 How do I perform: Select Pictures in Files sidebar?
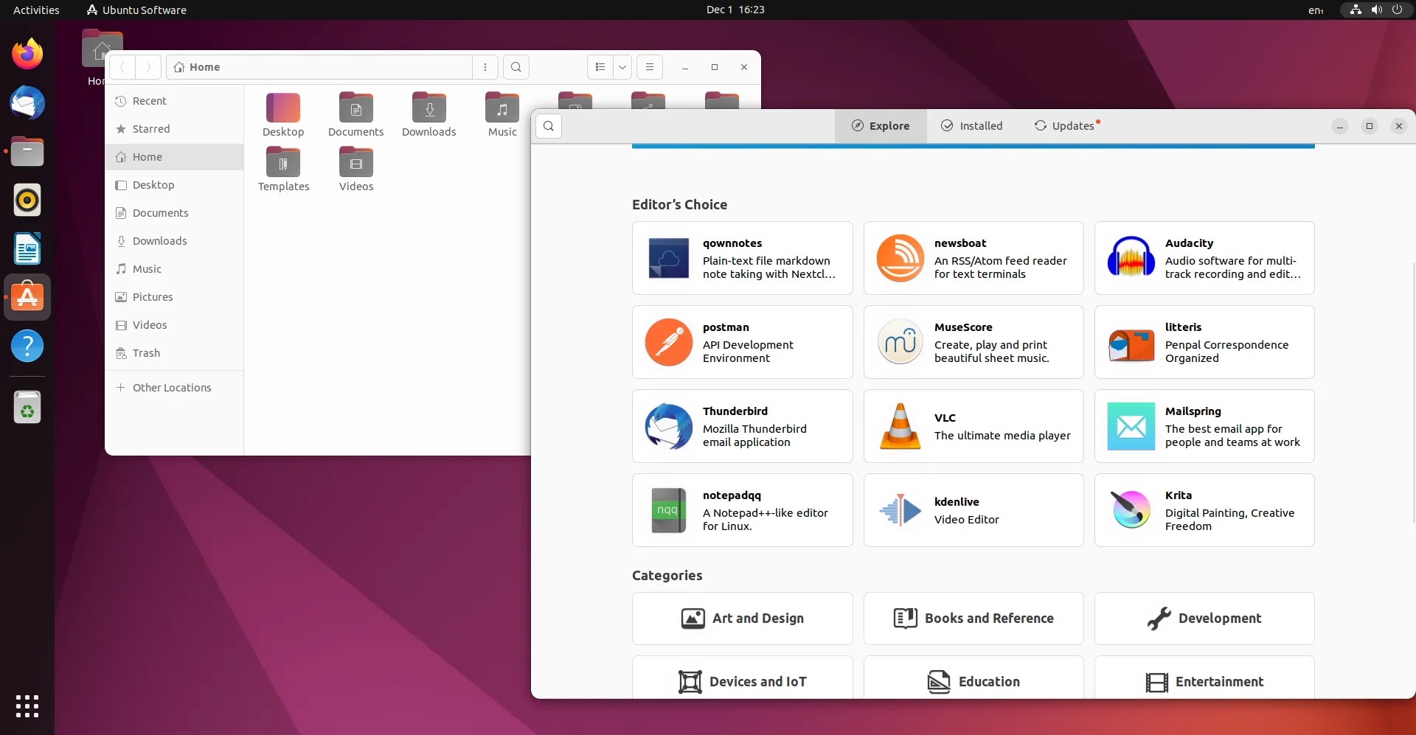pyautogui.click(x=175, y=297)
